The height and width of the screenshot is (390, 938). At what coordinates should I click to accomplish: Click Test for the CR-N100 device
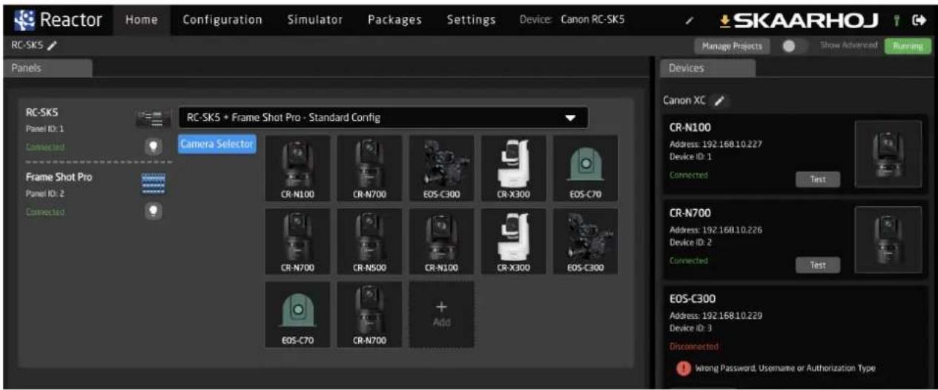pos(818,179)
